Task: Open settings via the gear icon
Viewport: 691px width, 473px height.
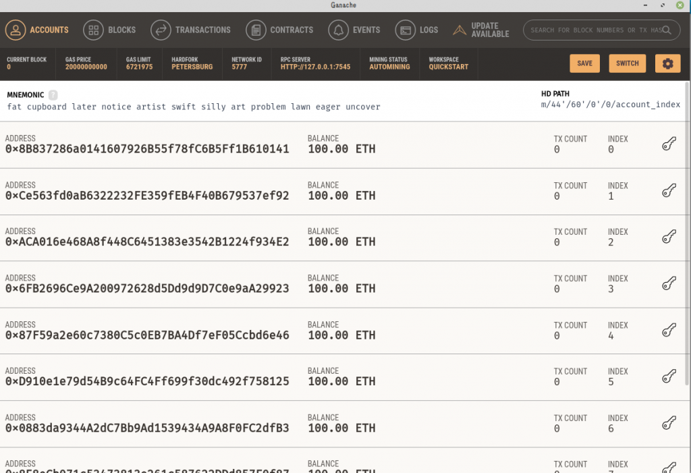Action: pos(667,63)
